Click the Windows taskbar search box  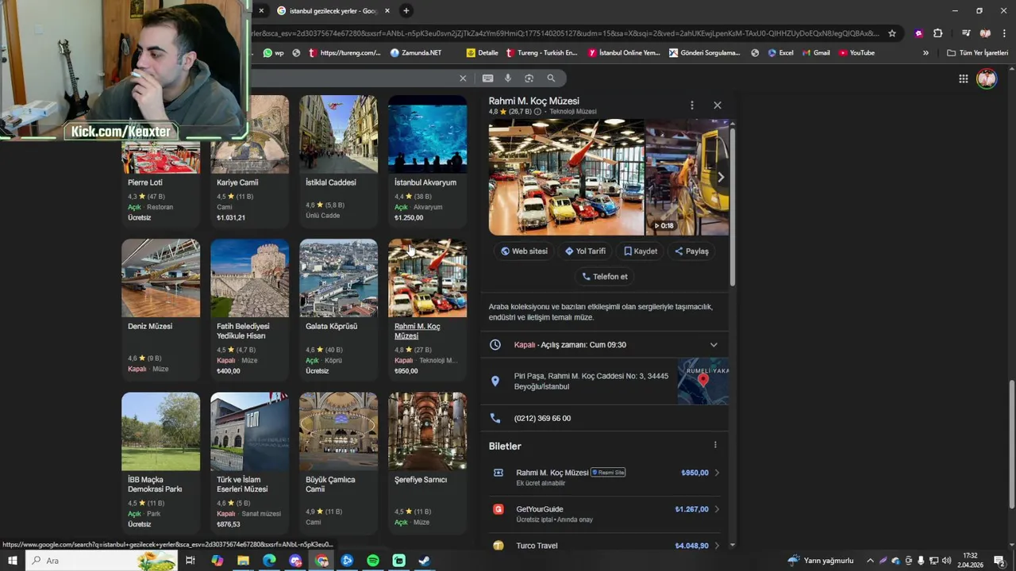(103, 561)
